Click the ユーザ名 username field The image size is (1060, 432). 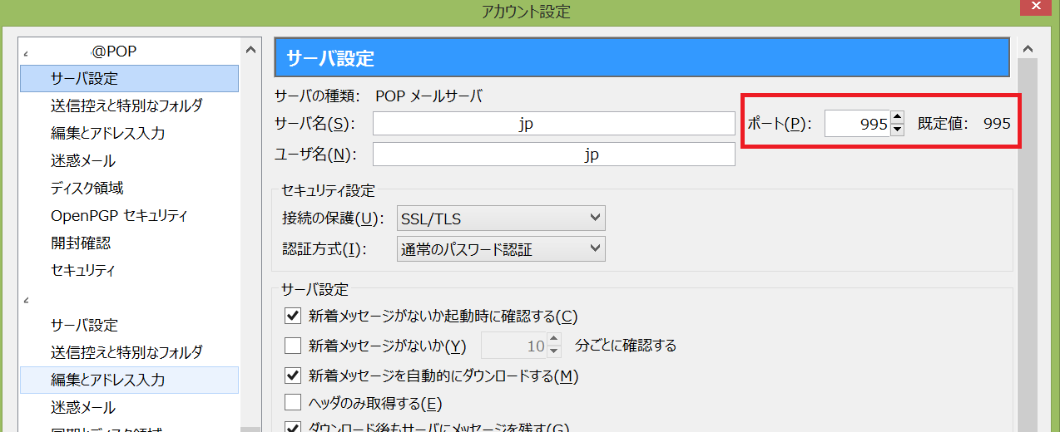click(x=553, y=155)
